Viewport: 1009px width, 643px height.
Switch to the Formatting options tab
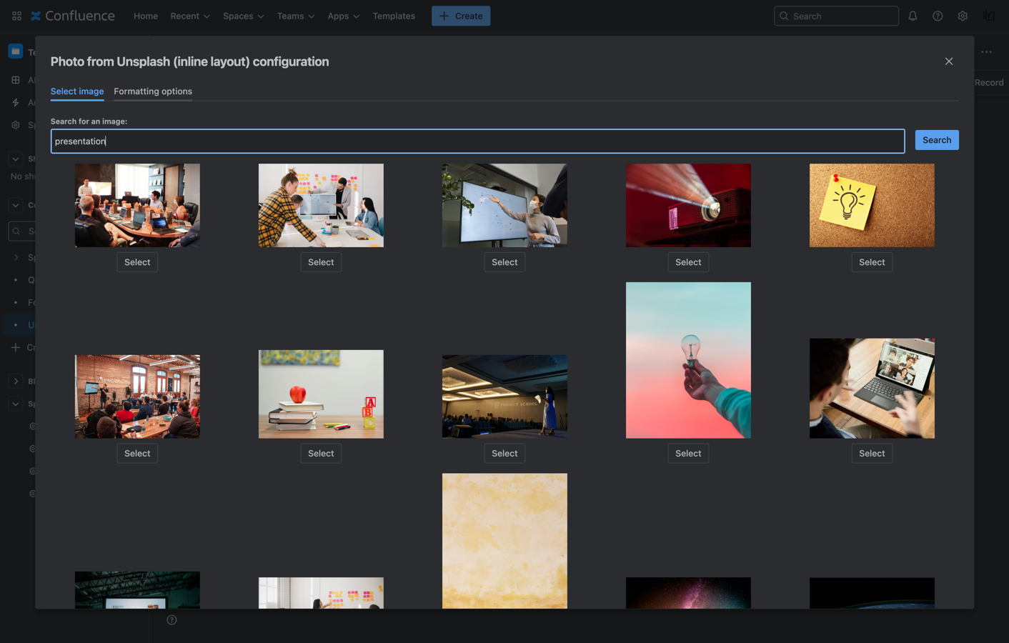pos(153,91)
